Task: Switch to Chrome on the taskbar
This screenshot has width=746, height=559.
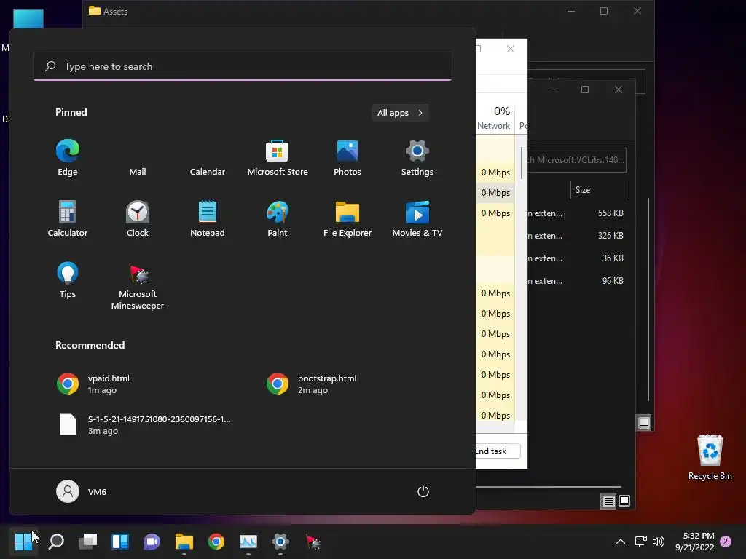Action: 216,541
